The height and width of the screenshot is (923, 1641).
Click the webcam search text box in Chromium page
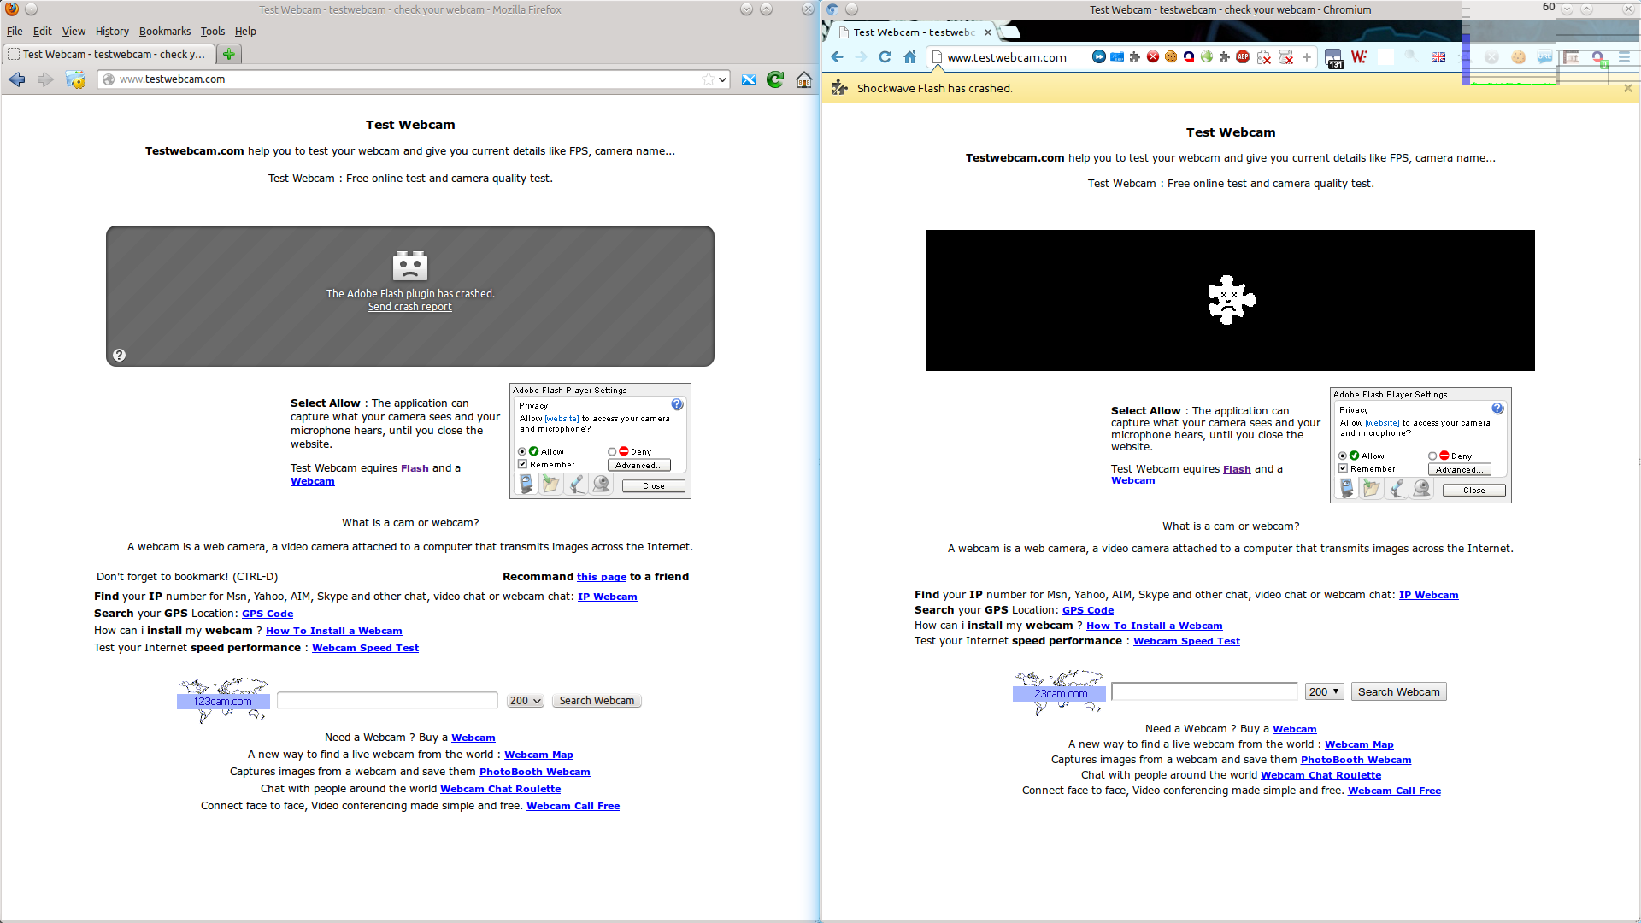coord(1204,691)
